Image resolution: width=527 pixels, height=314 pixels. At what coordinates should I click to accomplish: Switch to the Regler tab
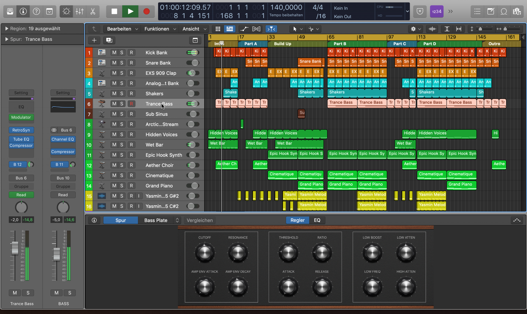pyautogui.click(x=298, y=220)
